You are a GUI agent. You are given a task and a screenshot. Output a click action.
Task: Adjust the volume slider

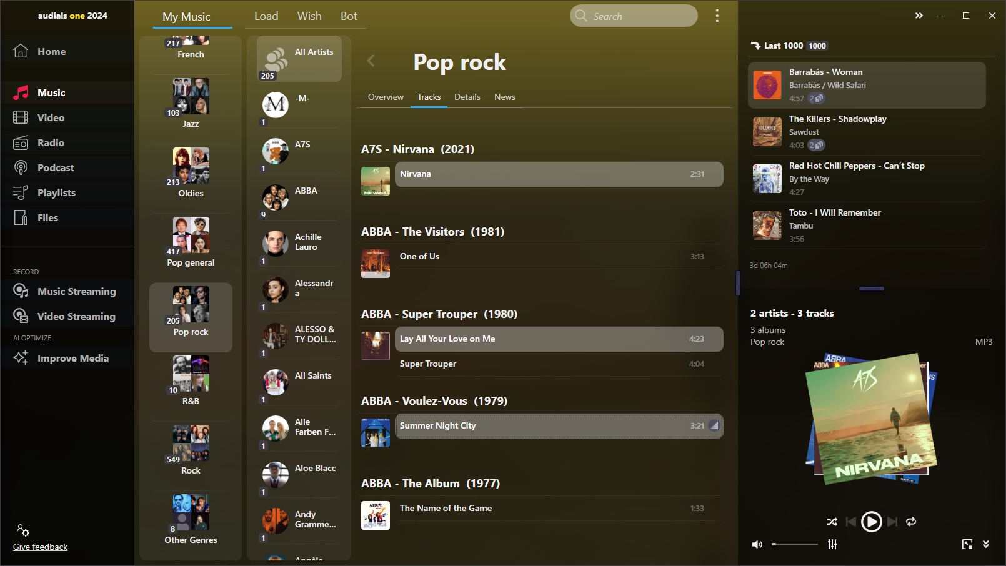[x=795, y=544]
